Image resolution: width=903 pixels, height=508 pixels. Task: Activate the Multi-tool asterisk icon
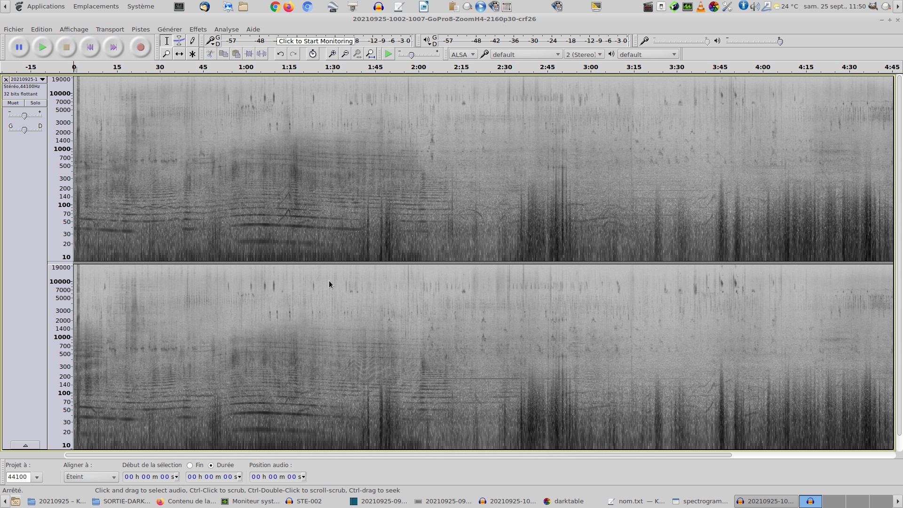[x=192, y=54]
